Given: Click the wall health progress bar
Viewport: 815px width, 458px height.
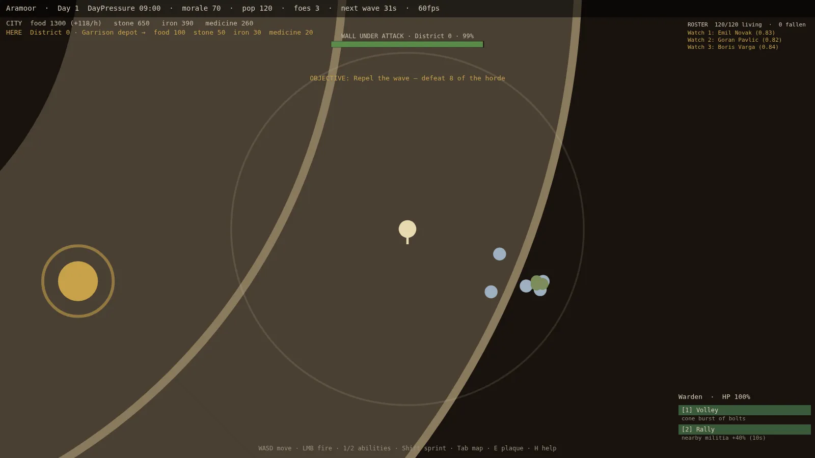Looking at the screenshot, I should [x=407, y=44].
